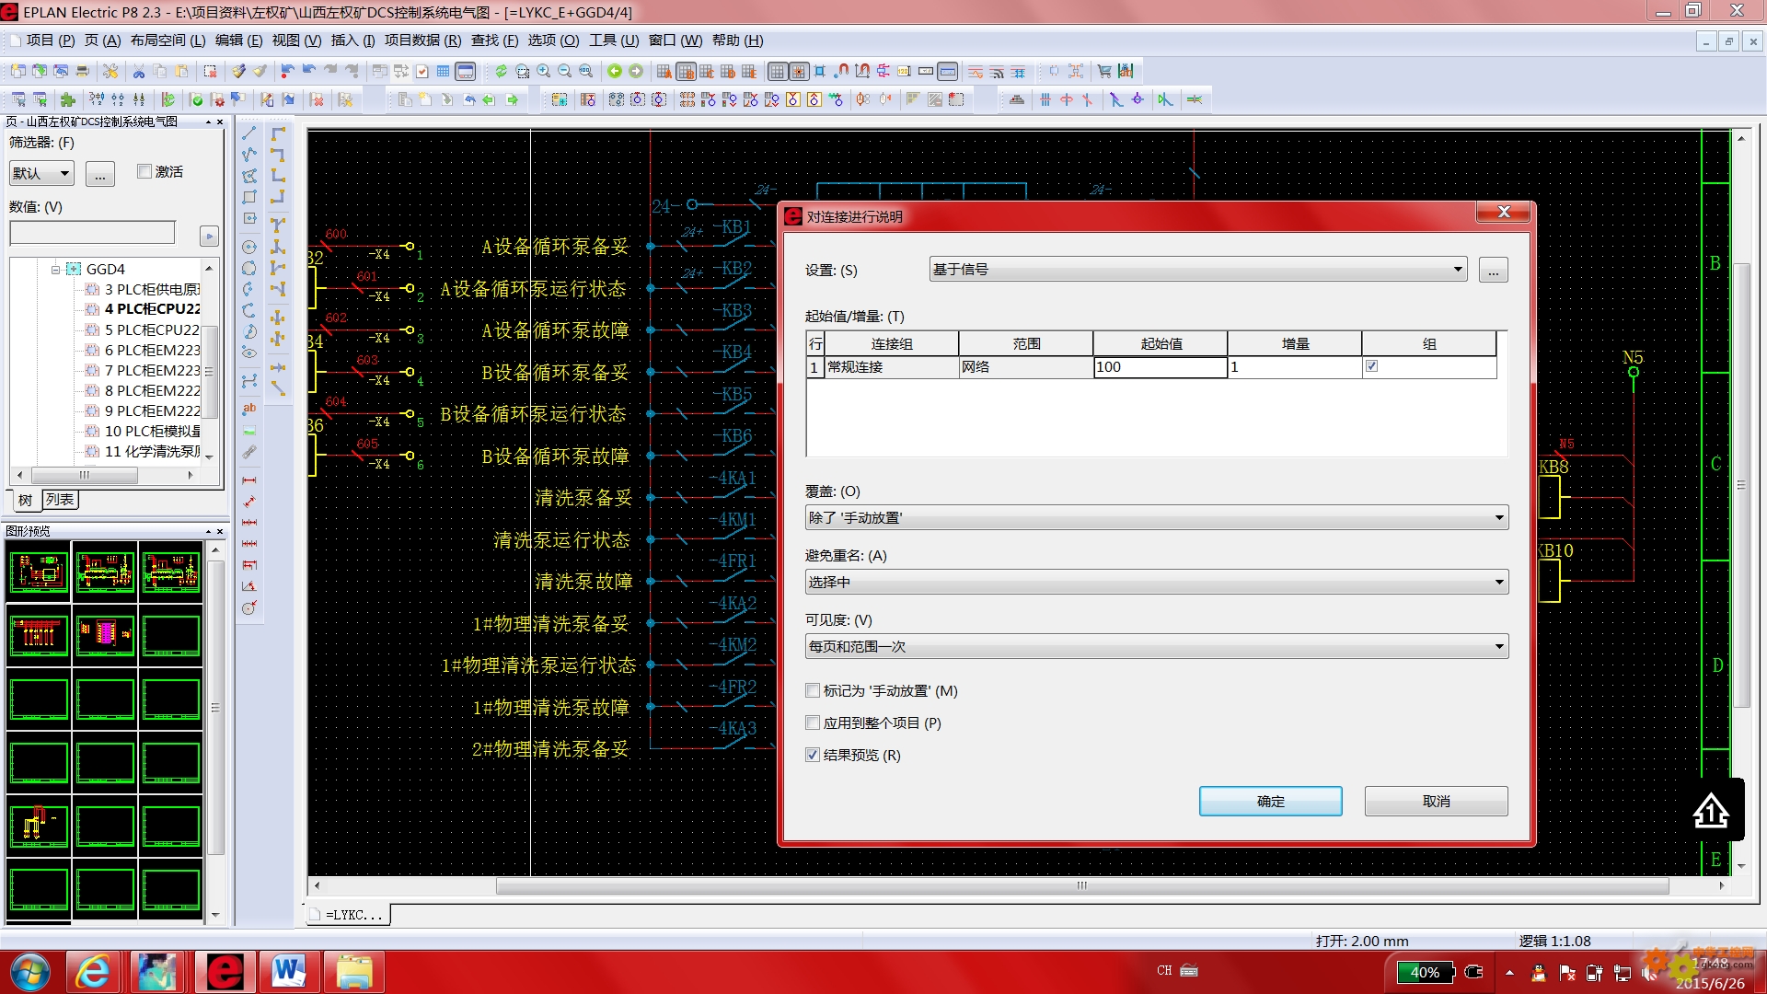Open EPLAN from the Windows taskbar

tap(225, 972)
